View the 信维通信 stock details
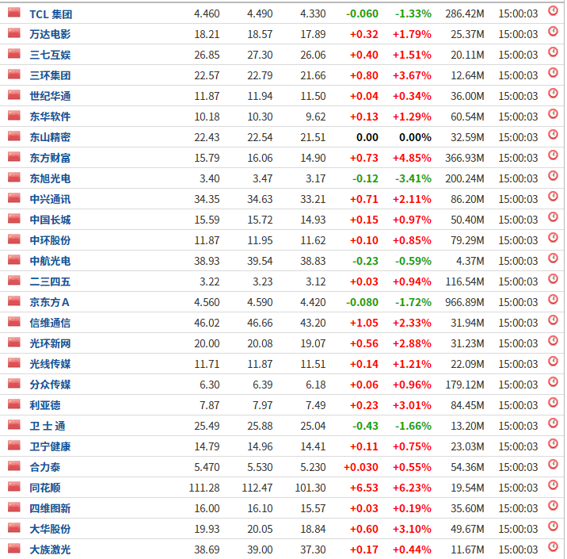The width and height of the screenshot is (567, 559). pyautogui.click(x=50, y=324)
